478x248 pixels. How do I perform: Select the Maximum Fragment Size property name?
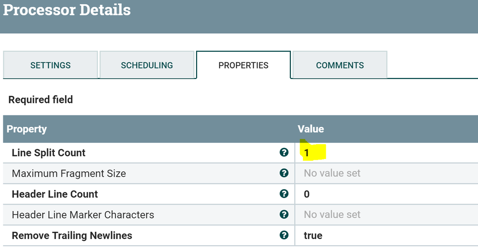coord(69,174)
